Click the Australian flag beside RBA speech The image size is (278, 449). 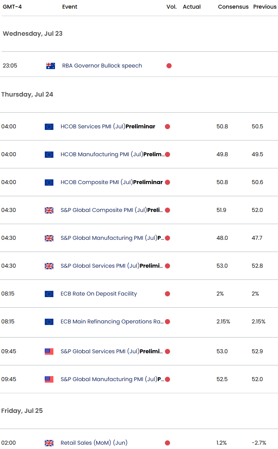(x=51, y=66)
